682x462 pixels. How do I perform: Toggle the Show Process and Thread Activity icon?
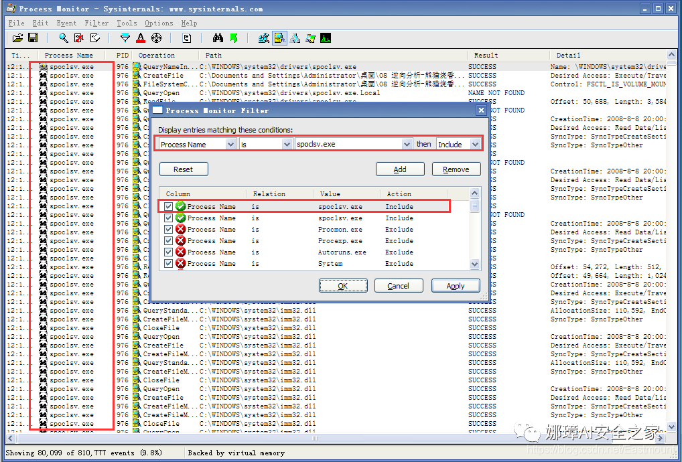coord(310,38)
